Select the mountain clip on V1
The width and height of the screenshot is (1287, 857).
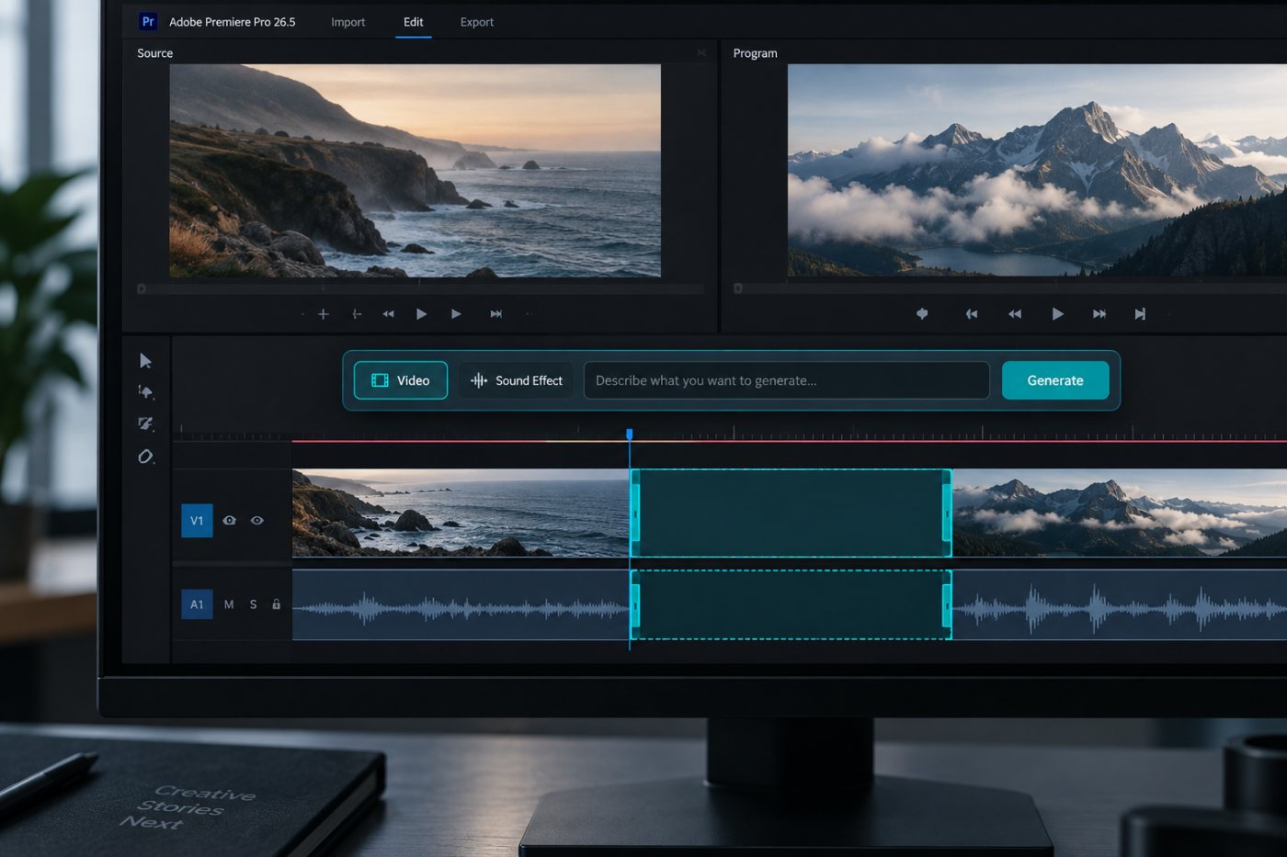click(1120, 513)
